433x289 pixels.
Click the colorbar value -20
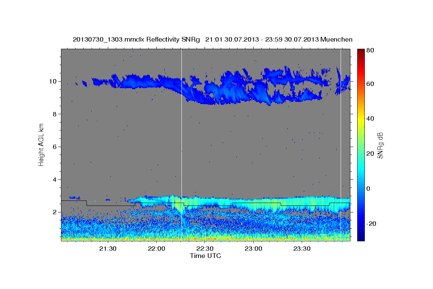pyautogui.click(x=372, y=224)
